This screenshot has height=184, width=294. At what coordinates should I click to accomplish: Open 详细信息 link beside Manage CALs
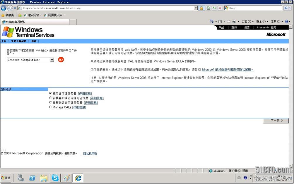[79, 107]
